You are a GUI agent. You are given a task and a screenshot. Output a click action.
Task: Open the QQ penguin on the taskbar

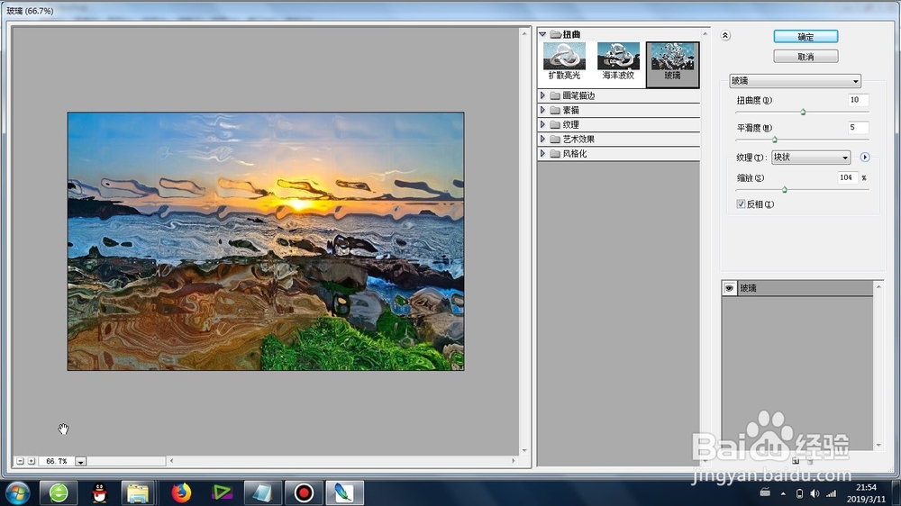pyautogui.click(x=100, y=492)
